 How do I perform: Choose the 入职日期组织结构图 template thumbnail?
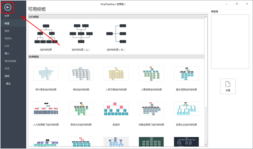tap(116, 74)
